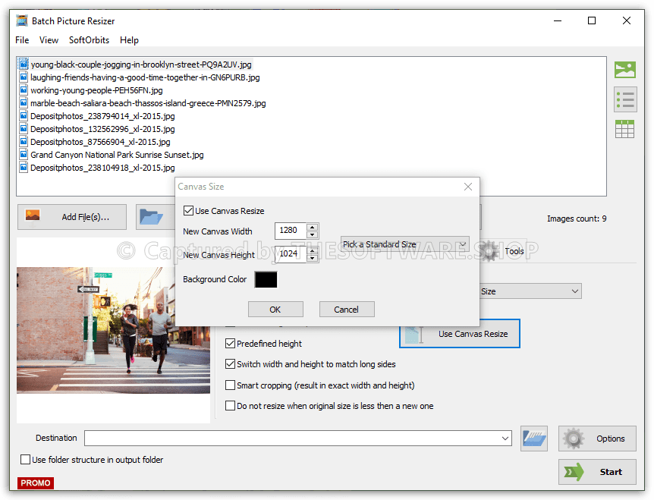The height and width of the screenshot is (500, 654).
Task: Toggle Predefined height checkbox
Action: 230,343
